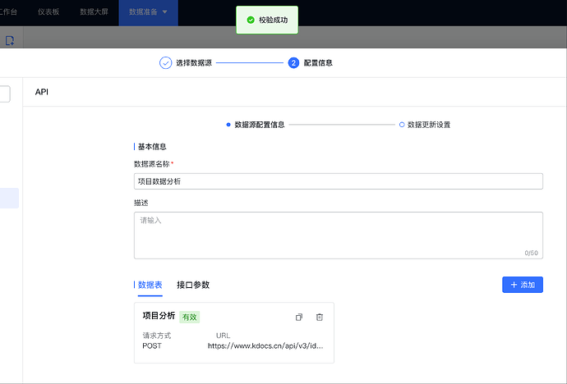Click the kdocs URL text in card

[265, 345]
